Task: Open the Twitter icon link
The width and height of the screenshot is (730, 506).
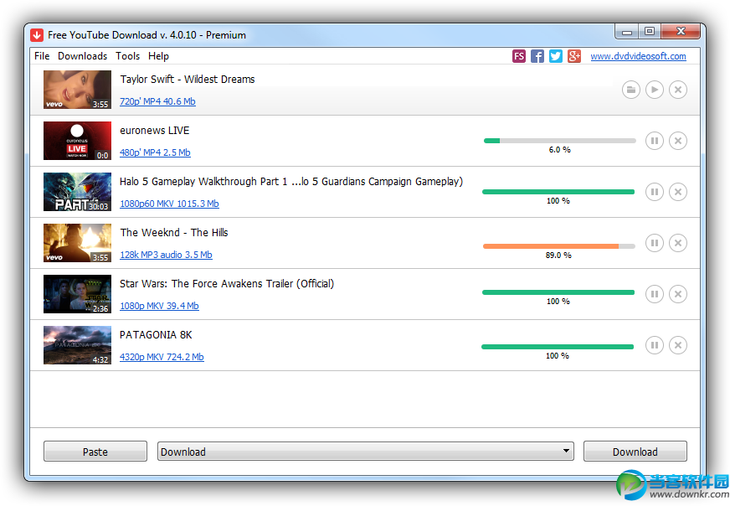Action: click(x=555, y=56)
